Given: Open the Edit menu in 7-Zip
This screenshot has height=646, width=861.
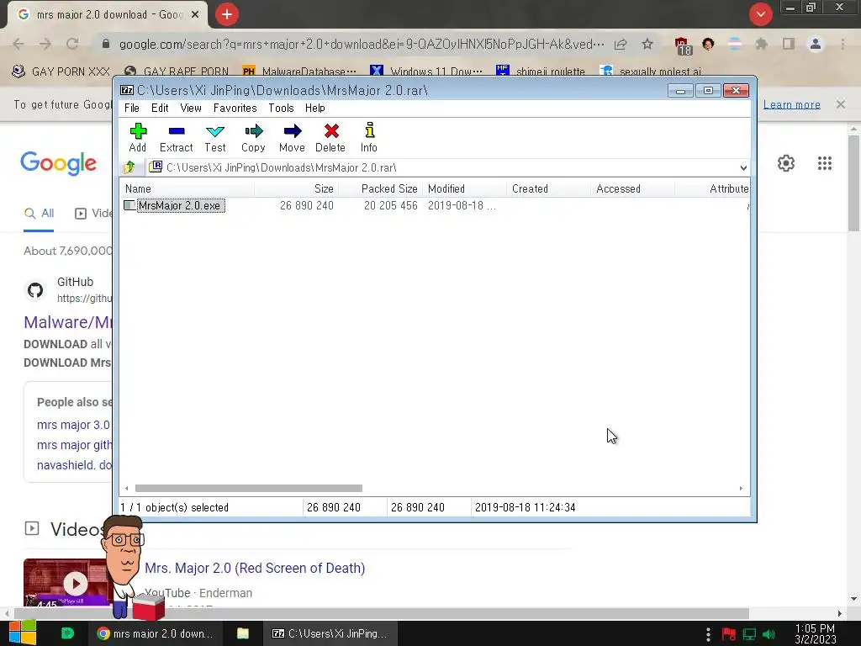Looking at the screenshot, I should point(160,109).
